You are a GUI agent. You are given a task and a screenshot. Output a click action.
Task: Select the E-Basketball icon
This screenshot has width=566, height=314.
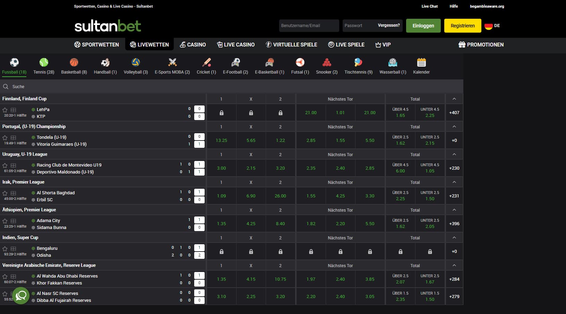point(269,62)
